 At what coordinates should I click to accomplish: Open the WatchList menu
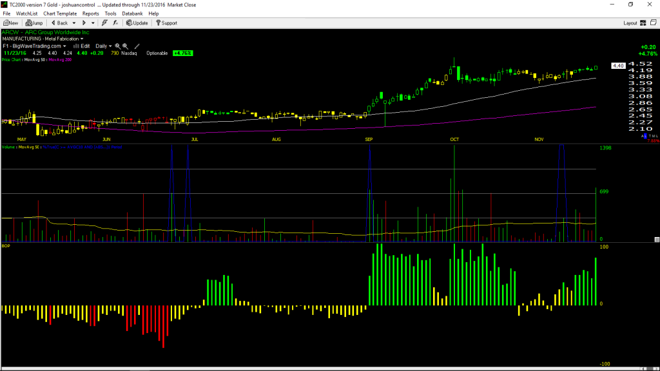26,14
